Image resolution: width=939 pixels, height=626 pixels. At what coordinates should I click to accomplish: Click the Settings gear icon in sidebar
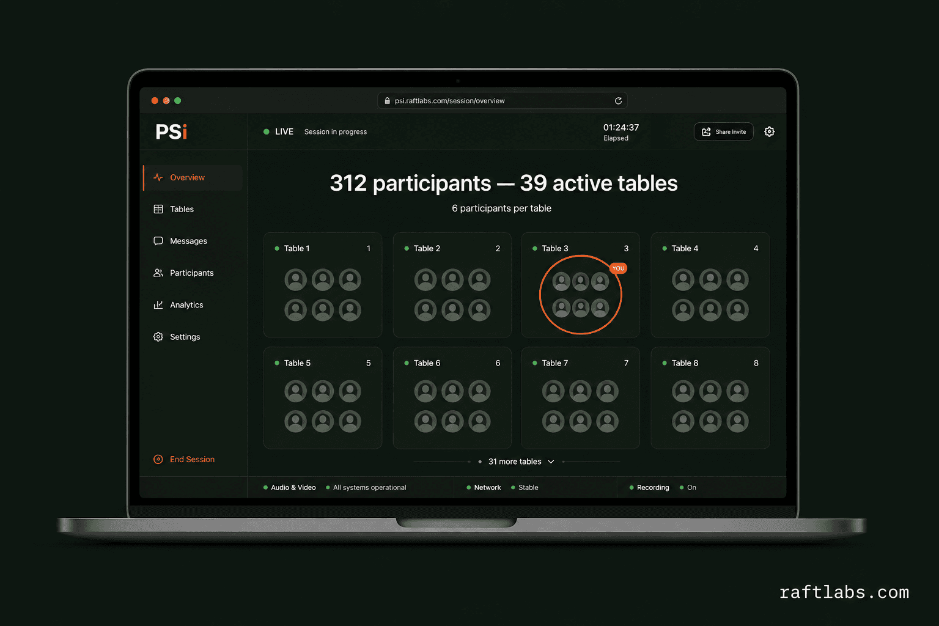[x=158, y=337]
